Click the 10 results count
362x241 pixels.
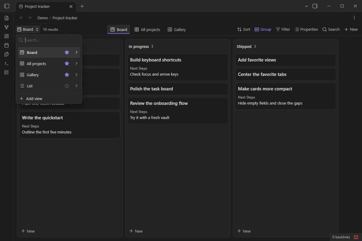pyautogui.click(x=50, y=30)
